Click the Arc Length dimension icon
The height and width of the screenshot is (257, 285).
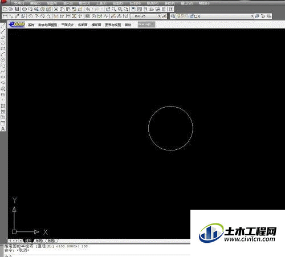pyautogui.click(x=17, y=16)
